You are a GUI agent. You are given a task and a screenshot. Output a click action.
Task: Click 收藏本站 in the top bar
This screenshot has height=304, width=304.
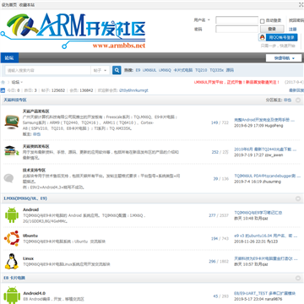click(x=27, y=5)
